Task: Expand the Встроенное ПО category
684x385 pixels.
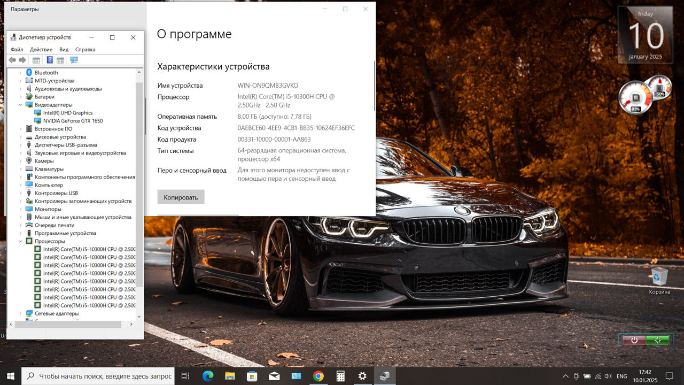Action: click(x=21, y=129)
